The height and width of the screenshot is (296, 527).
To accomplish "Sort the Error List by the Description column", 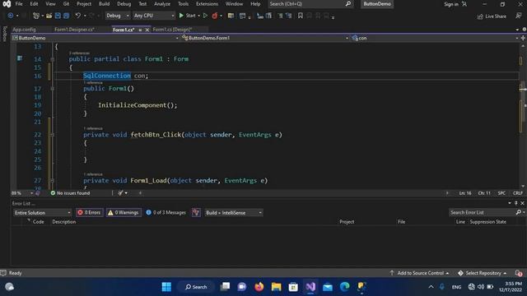I will [x=64, y=222].
